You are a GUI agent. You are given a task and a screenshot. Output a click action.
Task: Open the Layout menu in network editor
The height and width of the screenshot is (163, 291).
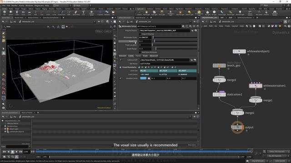pos(235,26)
